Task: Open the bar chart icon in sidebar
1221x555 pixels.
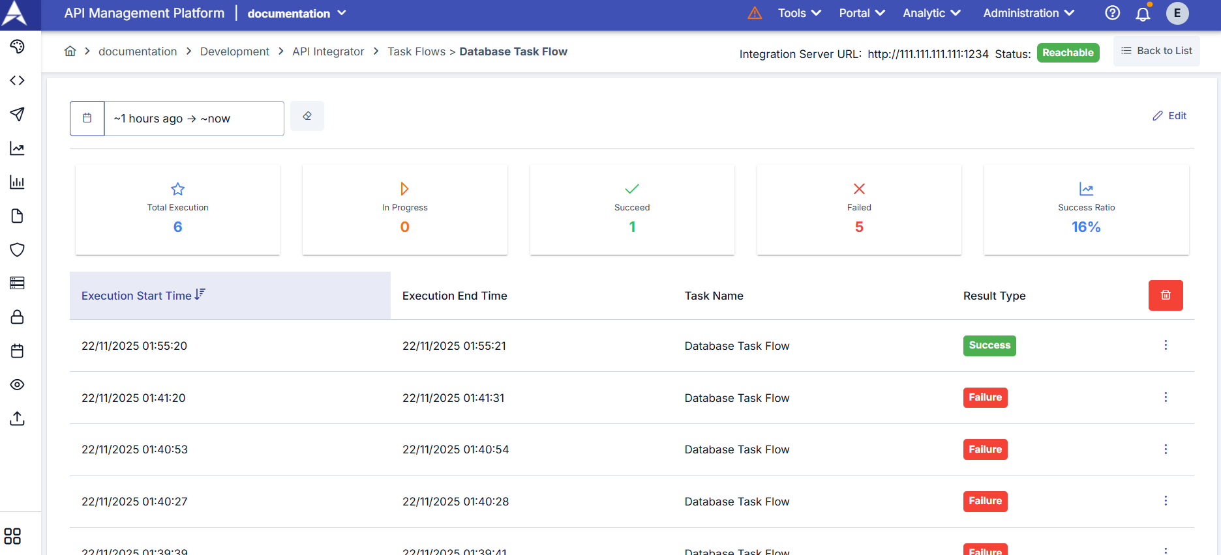Action: [18, 182]
